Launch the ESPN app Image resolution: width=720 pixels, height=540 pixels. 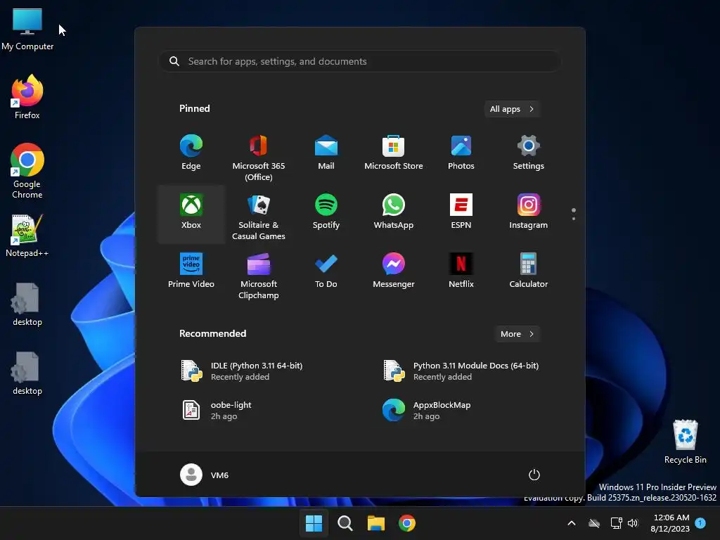click(x=461, y=212)
